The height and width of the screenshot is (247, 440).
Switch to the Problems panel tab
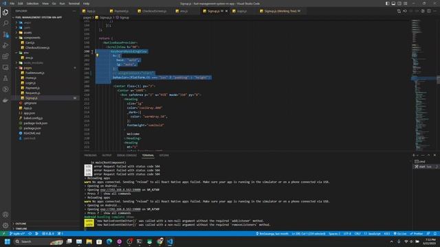[x=90, y=156]
